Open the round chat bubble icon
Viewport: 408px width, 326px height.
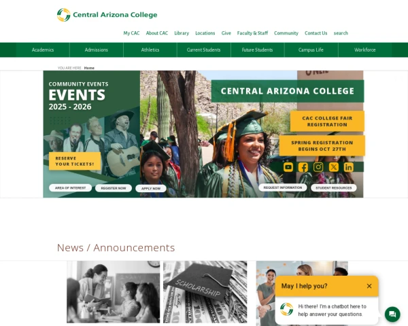[392, 314]
